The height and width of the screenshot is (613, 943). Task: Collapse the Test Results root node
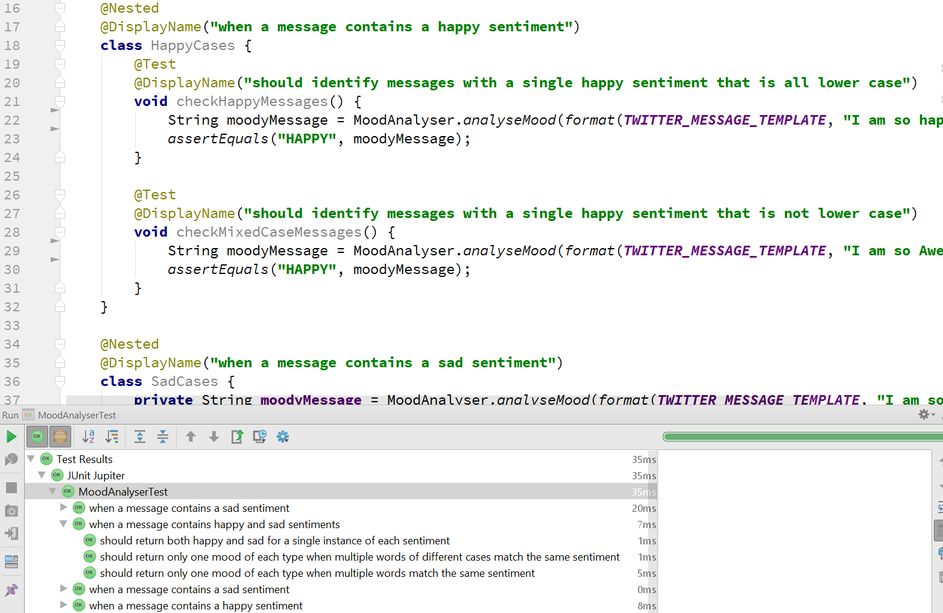[x=31, y=459]
